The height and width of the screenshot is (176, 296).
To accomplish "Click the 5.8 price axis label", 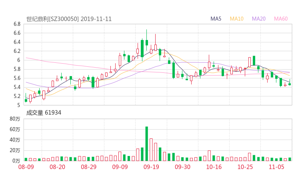I will pos(17,69).
